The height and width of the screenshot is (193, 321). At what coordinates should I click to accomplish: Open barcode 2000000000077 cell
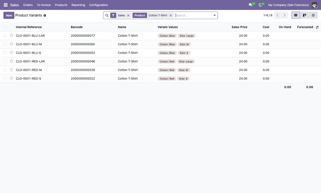83,36
